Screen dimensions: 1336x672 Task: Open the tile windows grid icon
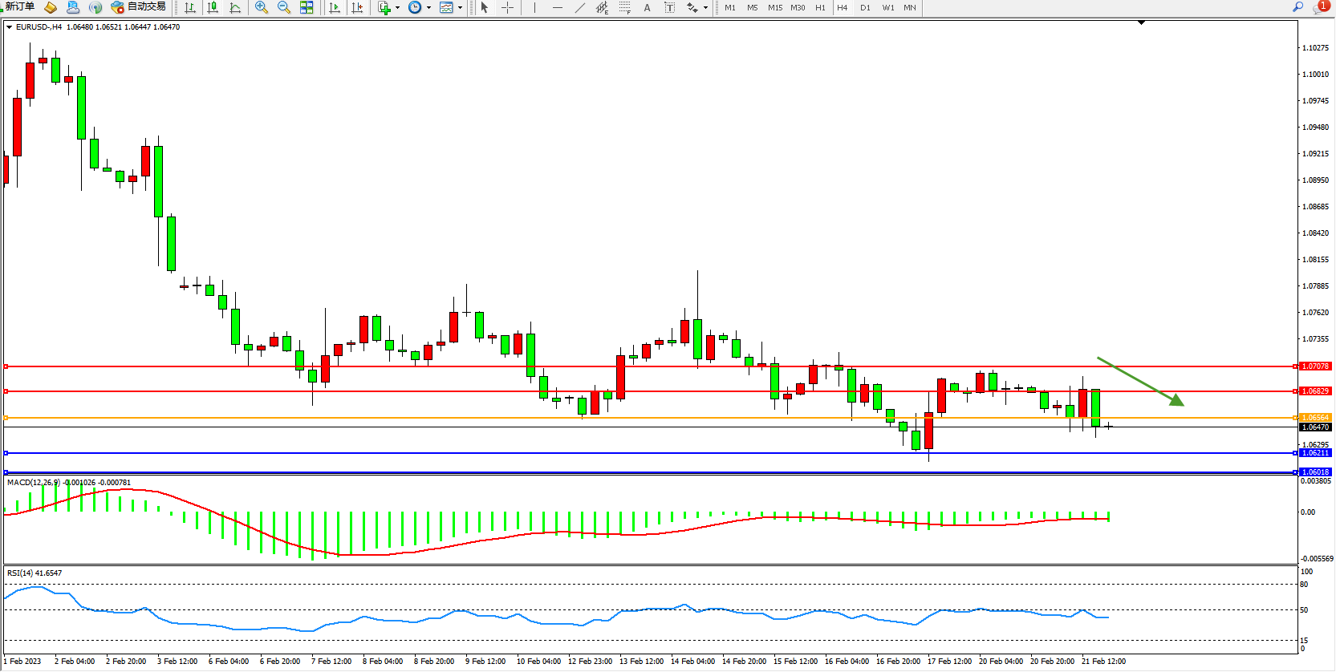pyautogui.click(x=307, y=7)
